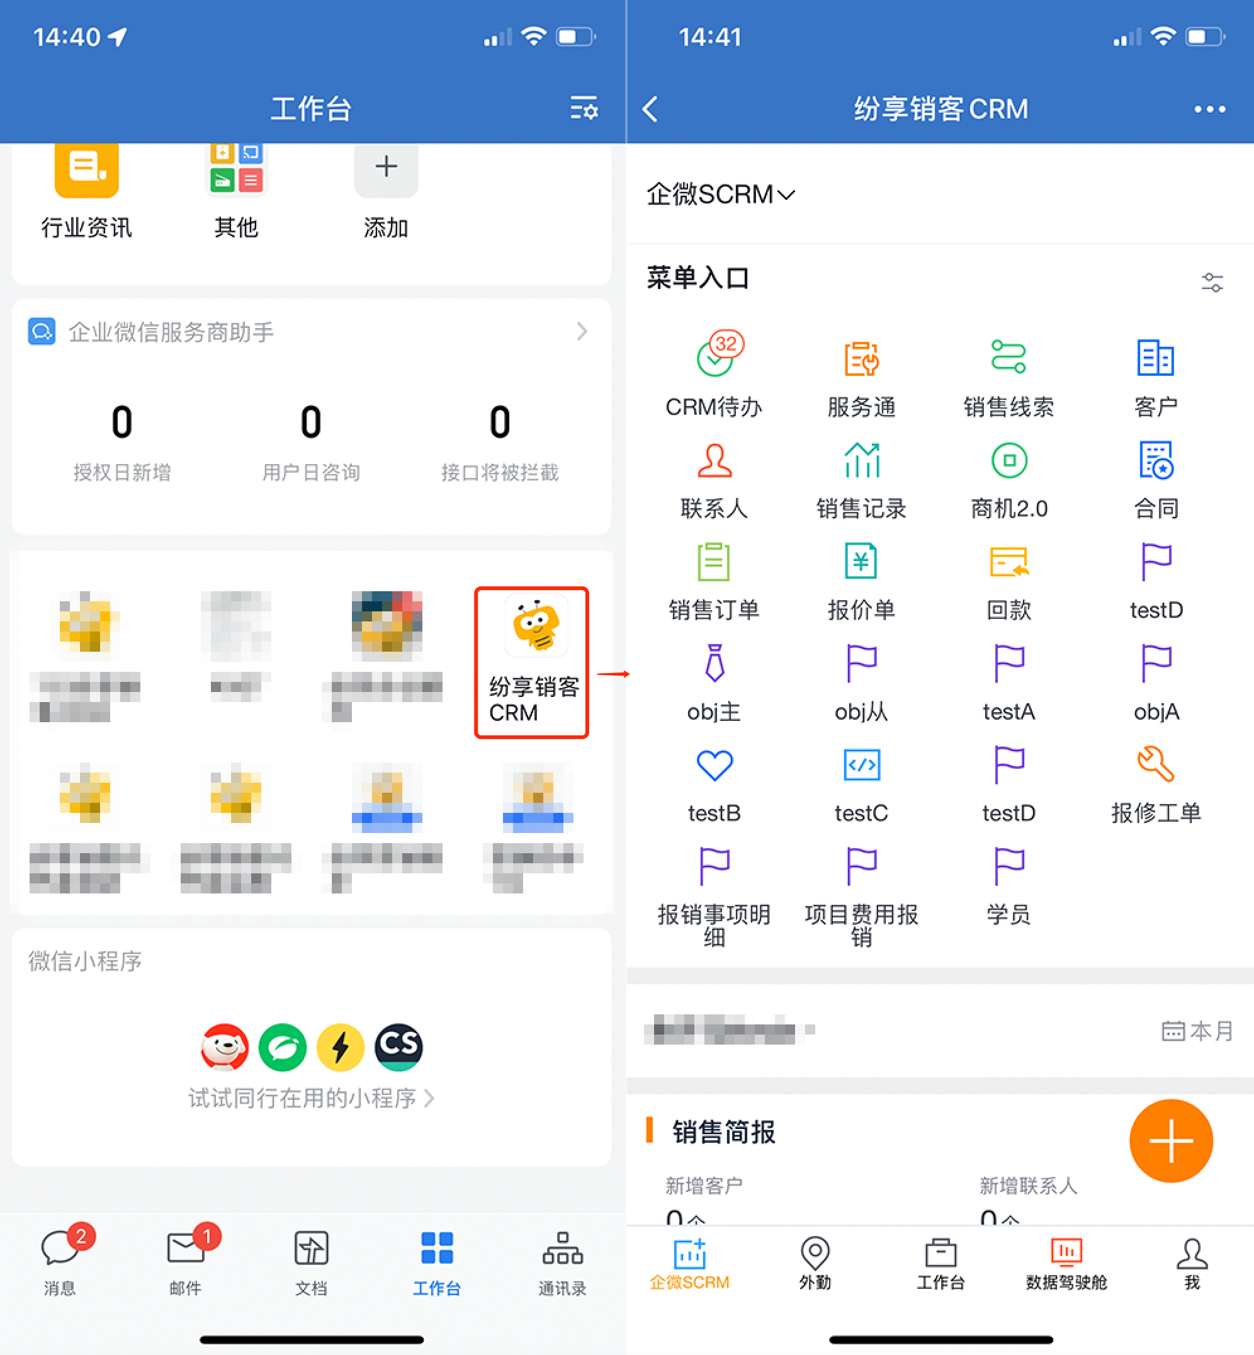Open 销售订单 menu entry
1254x1355 pixels.
pos(714,582)
